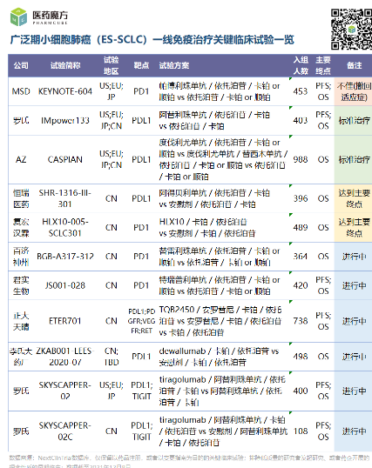
Task: Click 标准治疗 remark in IMpower133 row
Action: pyautogui.click(x=354, y=120)
